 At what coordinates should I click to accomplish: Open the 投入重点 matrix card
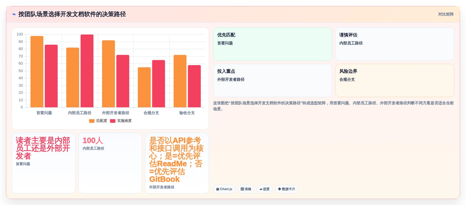273,80
